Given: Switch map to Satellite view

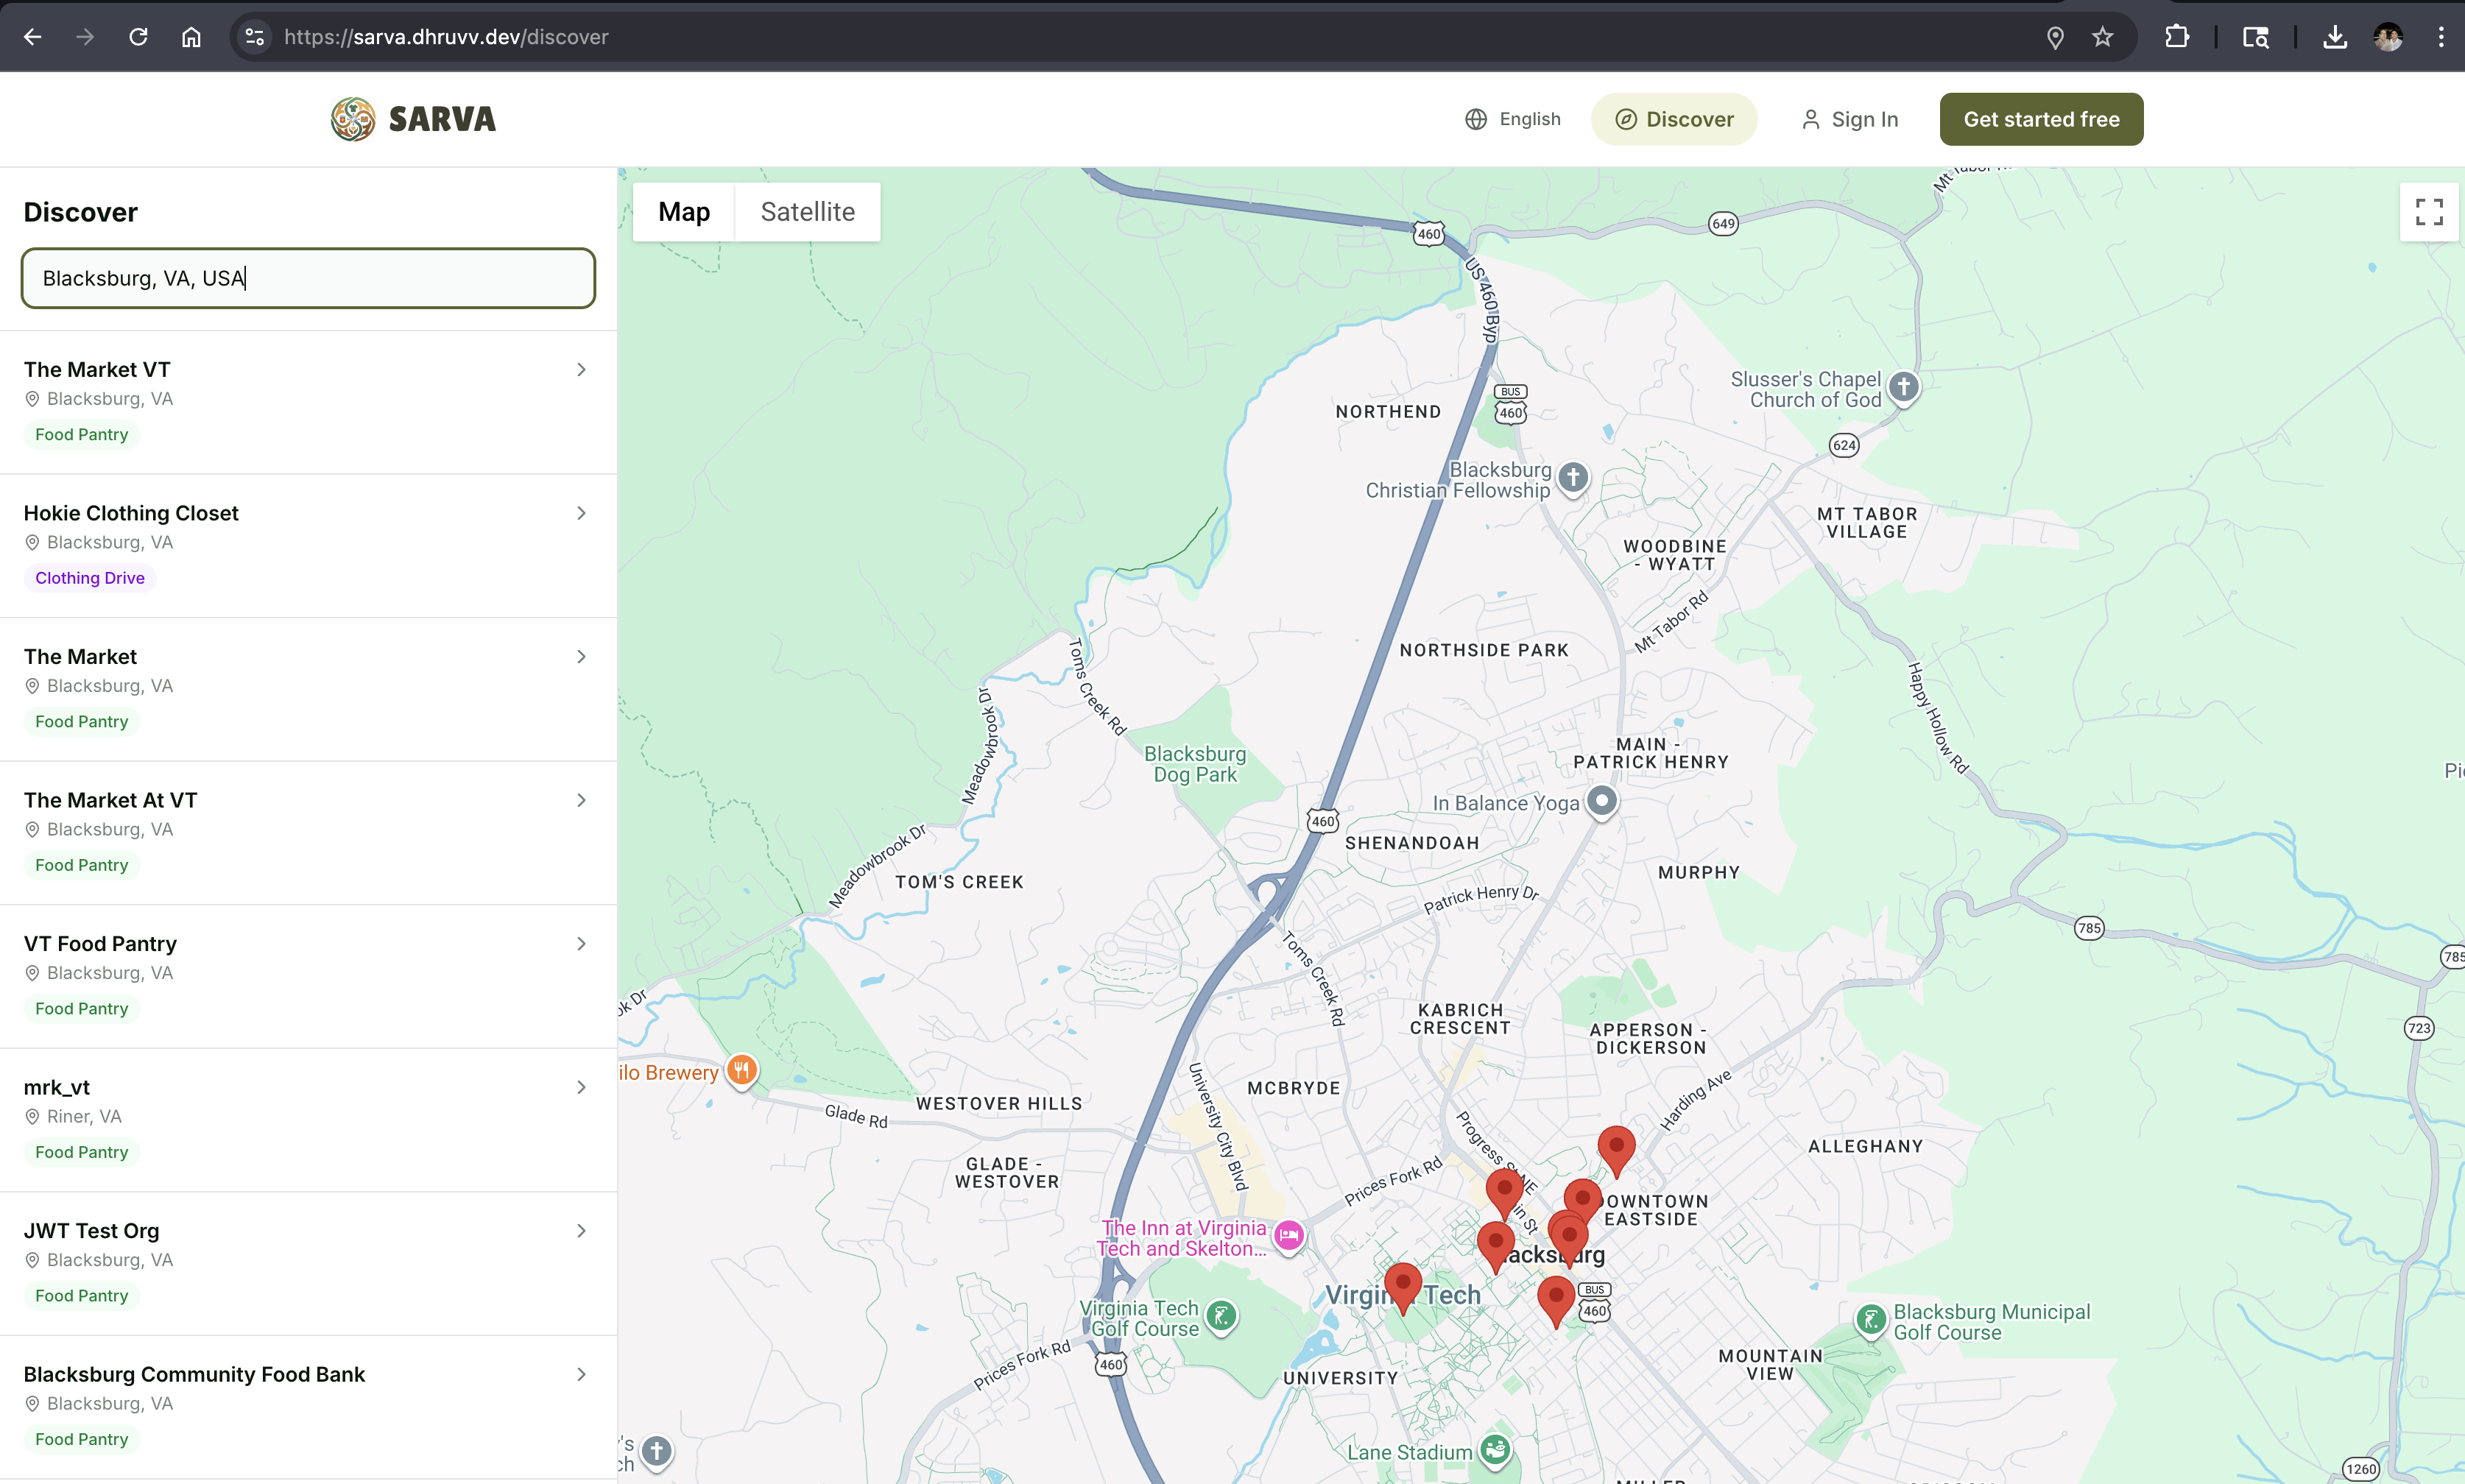Looking at the screenshot, I should pos(807,212).
